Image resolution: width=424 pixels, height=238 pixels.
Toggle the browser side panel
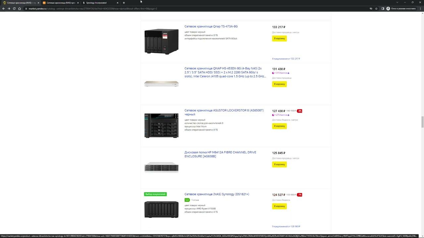(x=383, y=9)
